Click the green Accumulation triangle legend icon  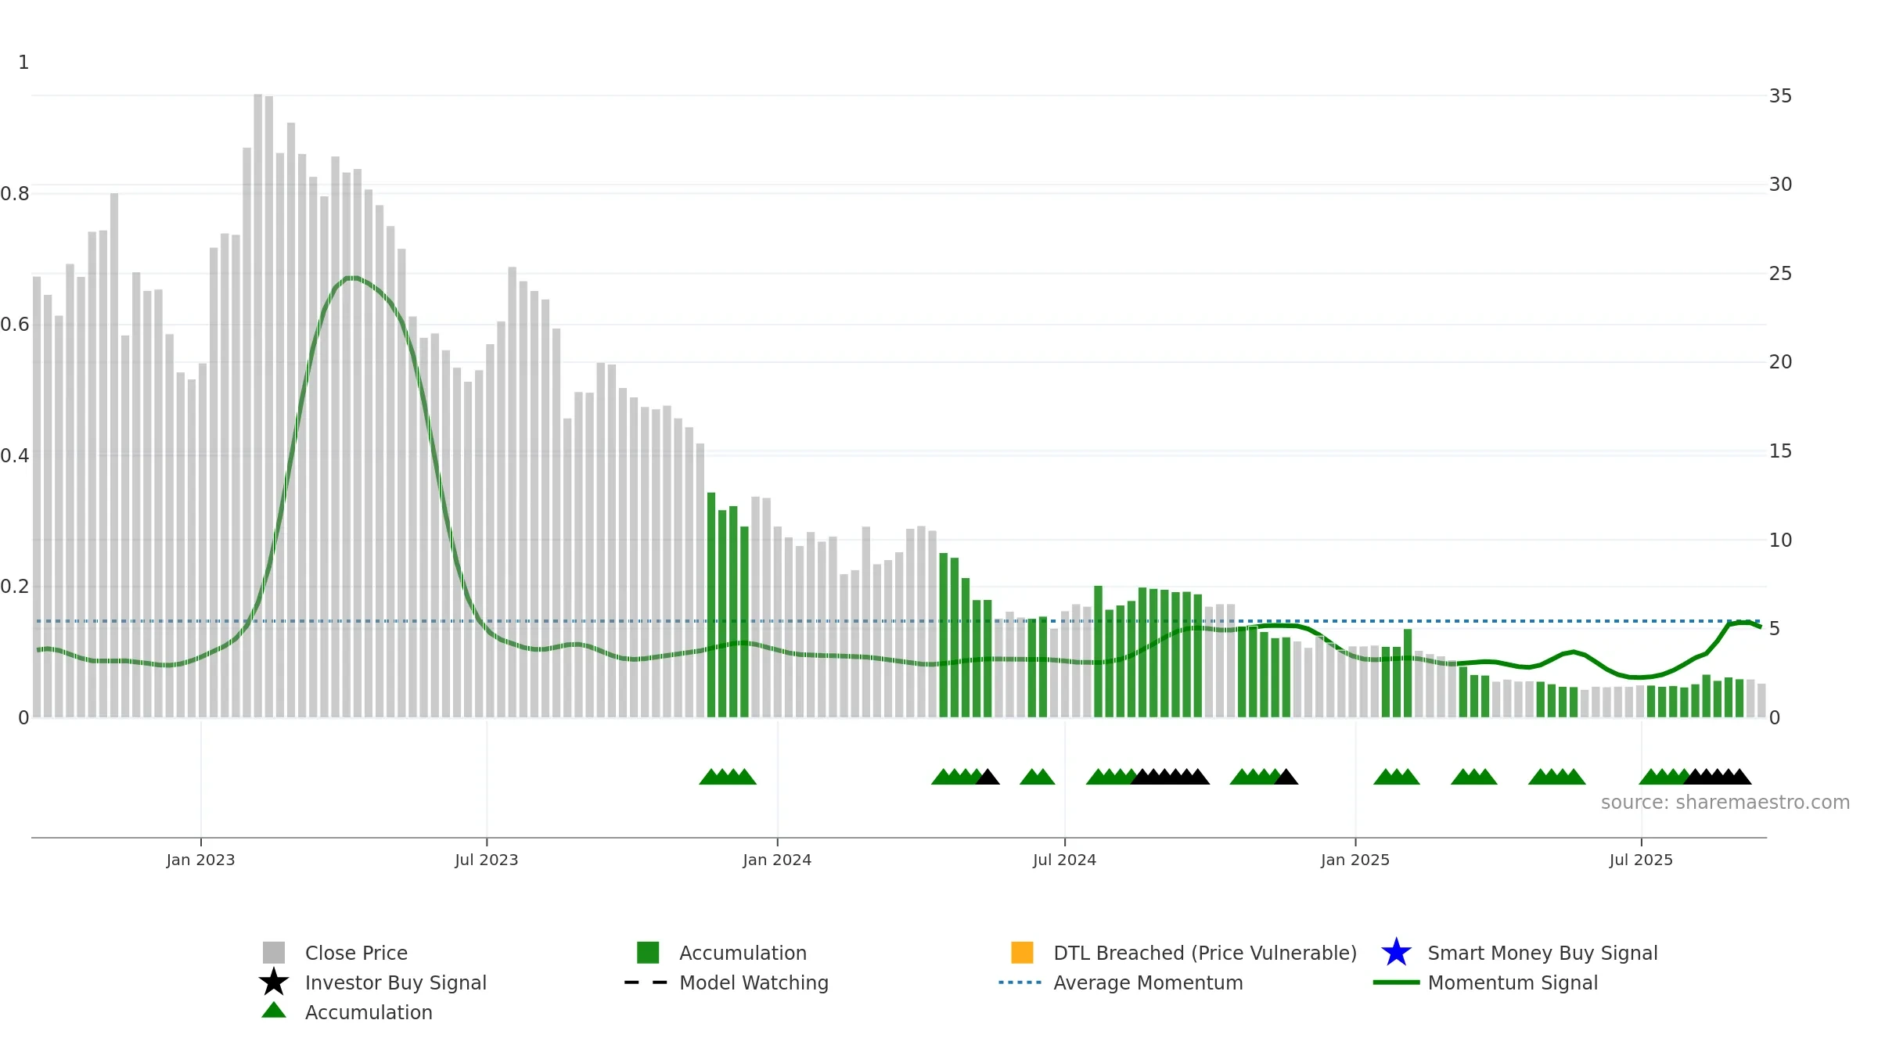click(274, 1011)
